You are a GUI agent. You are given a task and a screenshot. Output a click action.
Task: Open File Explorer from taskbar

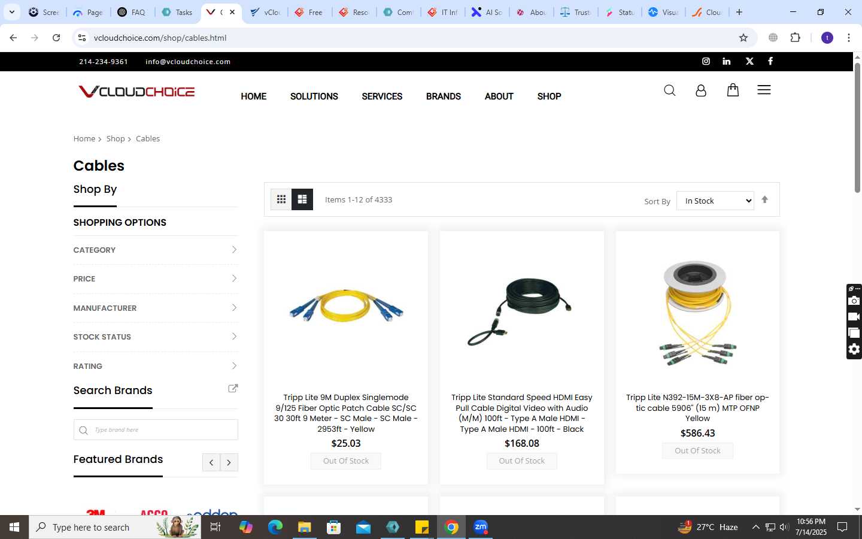305,527
